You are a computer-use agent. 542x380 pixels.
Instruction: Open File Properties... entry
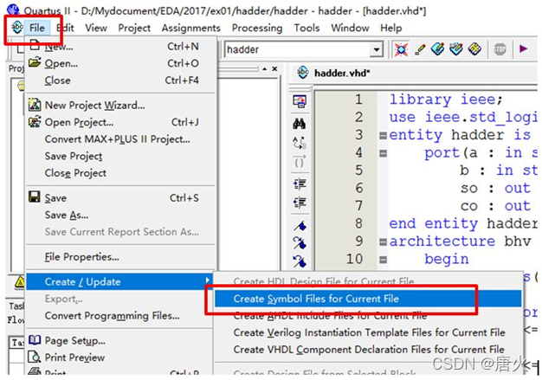click(121, 257)
